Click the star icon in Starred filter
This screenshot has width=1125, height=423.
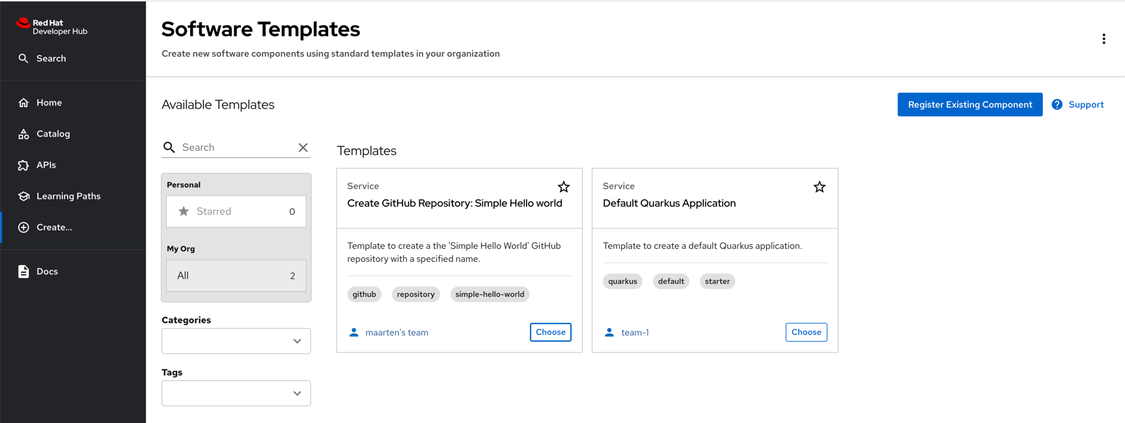point(184,211)
